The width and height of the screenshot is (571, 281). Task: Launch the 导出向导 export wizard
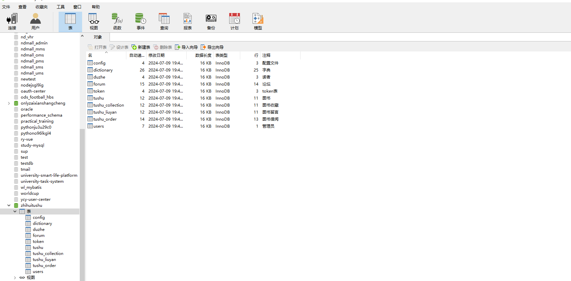click(x=212, y=47)
